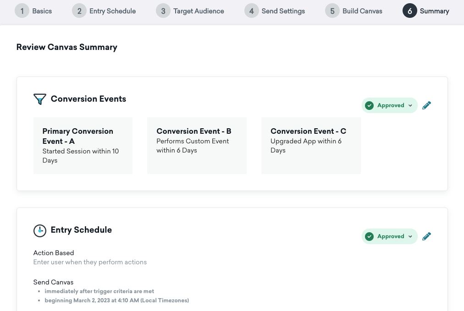The width and height of the screenshot is (464, 311).
Task: Open the Entry Schedule step tab
Action: (x=112, y=11)
